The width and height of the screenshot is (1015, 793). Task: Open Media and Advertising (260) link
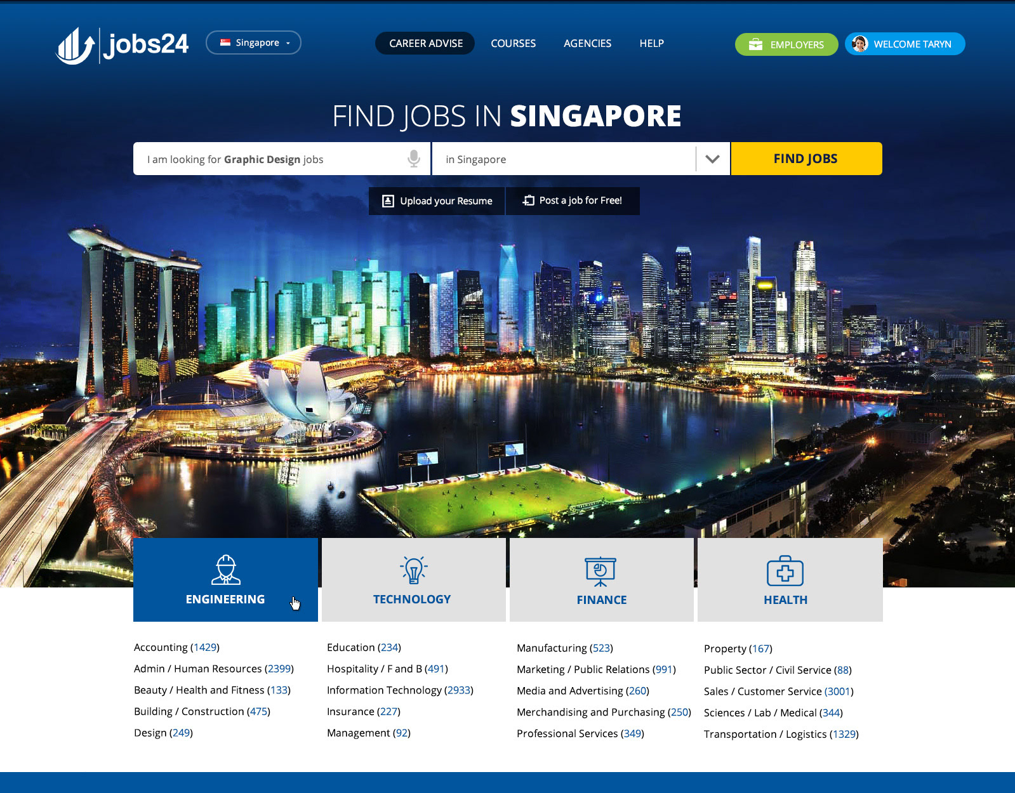583,690
